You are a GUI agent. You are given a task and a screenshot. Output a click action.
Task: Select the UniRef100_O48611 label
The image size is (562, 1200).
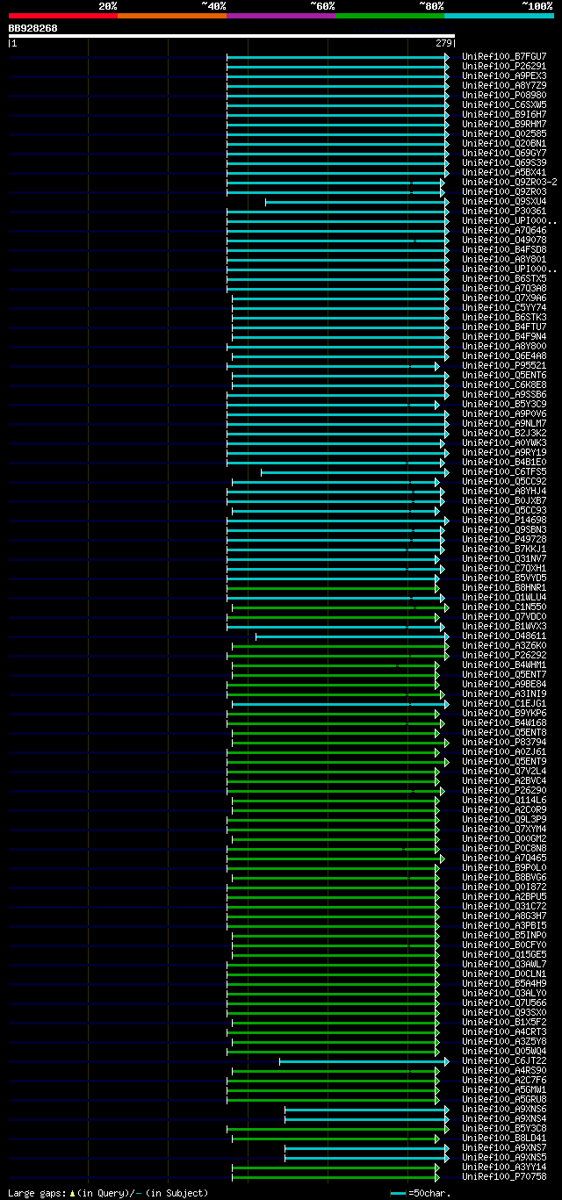[504, 636]
